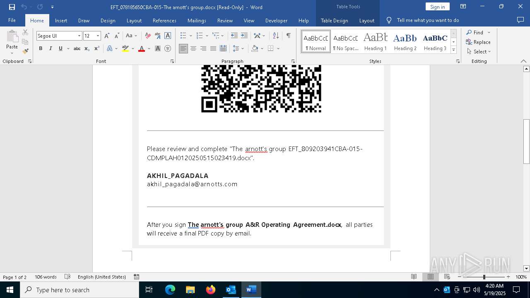Switch to Web Layout view in status bar

coord(447,277)
